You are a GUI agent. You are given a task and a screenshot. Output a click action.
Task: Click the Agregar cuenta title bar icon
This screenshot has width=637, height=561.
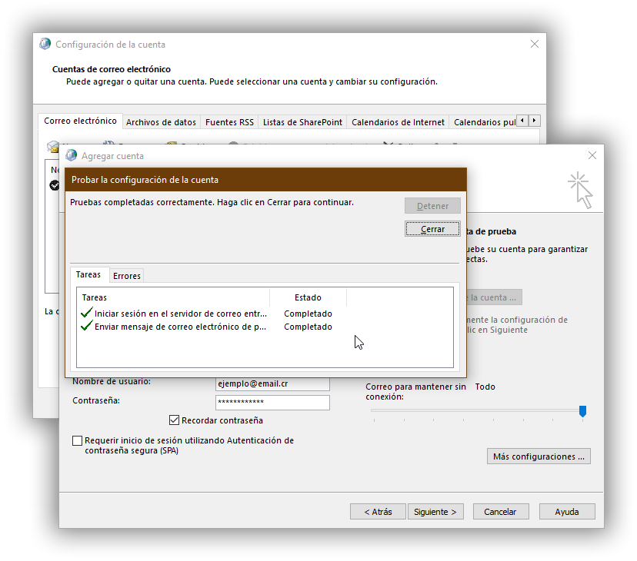71,155
